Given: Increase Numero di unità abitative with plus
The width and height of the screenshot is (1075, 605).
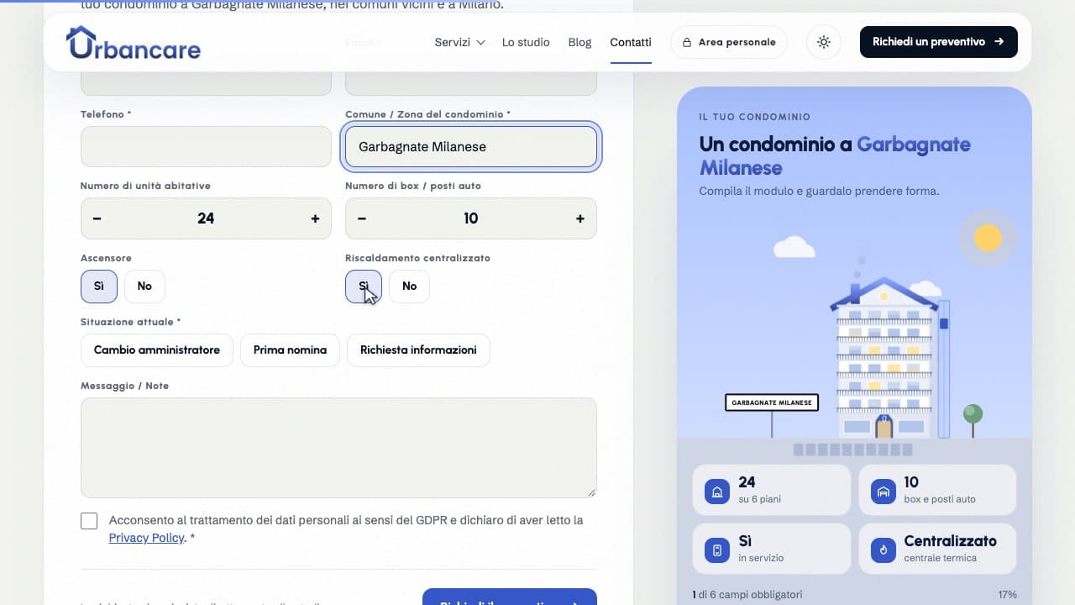Looking at the screenshot, I should tap(315, 218).
